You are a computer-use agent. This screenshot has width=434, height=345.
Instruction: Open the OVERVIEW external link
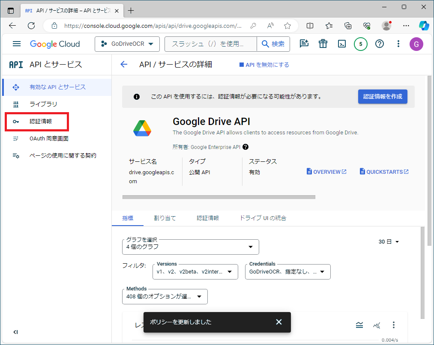point(326,172)
